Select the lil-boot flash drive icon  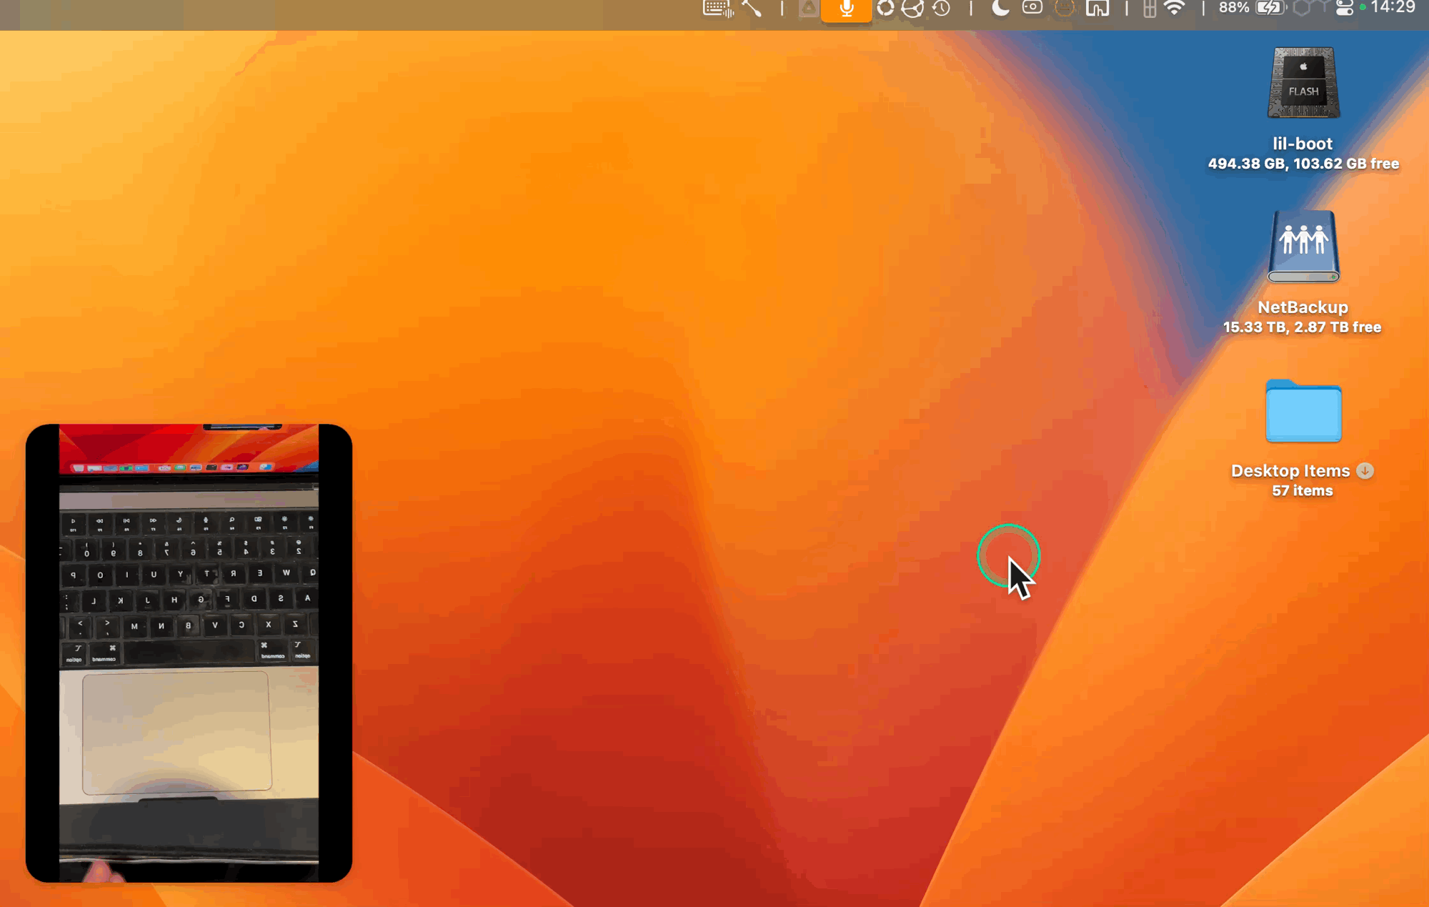pos(1303,83)
